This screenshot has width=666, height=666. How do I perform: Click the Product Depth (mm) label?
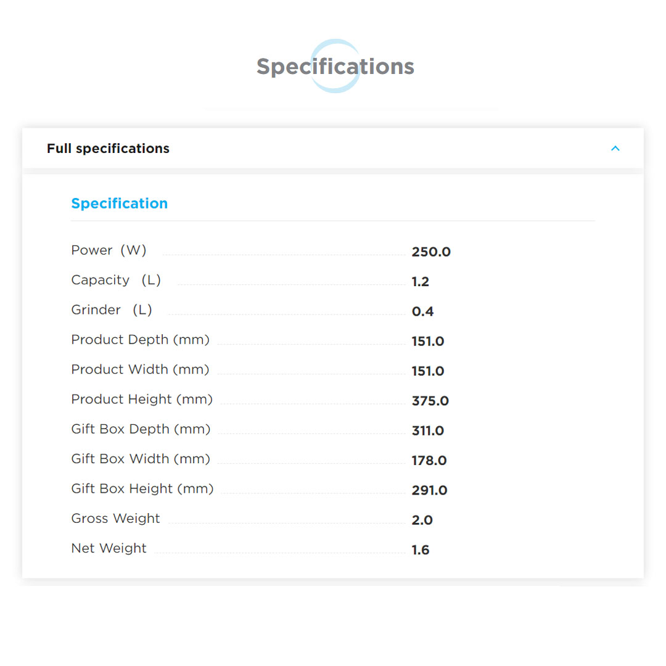coord(140,340)
